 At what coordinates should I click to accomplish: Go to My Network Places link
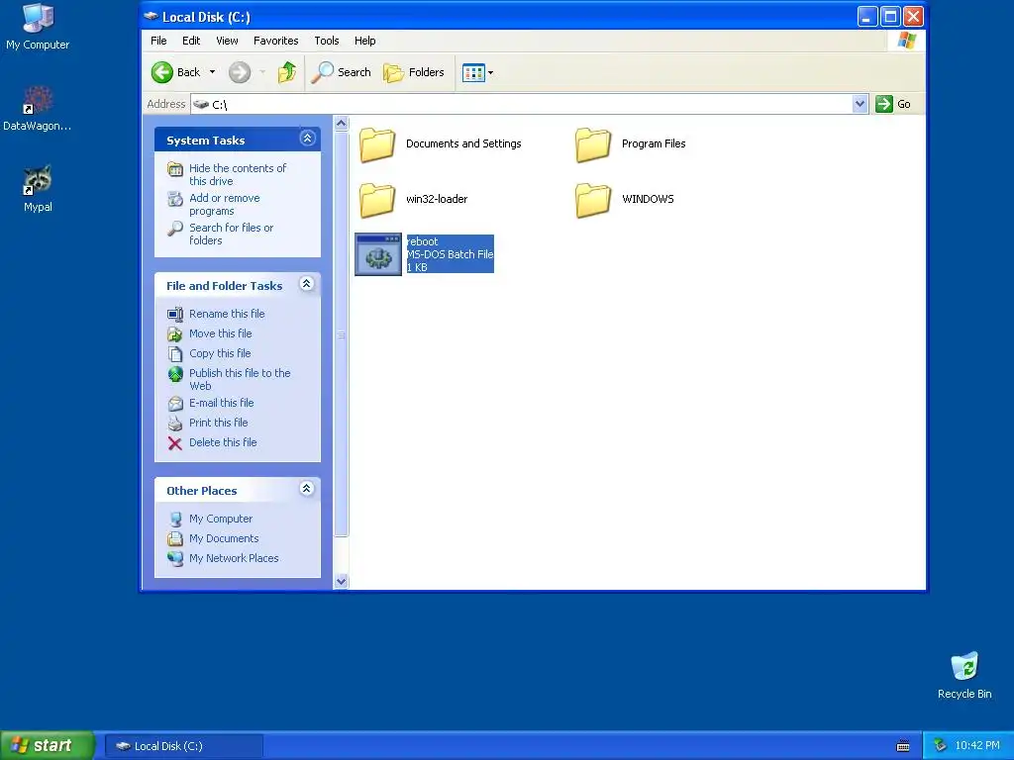coord(234,558)
